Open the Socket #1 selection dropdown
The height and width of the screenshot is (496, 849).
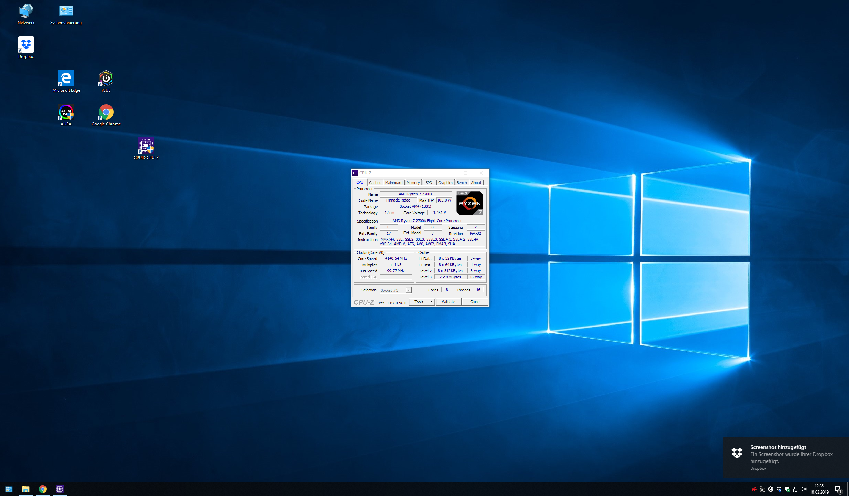coord(396,290)
